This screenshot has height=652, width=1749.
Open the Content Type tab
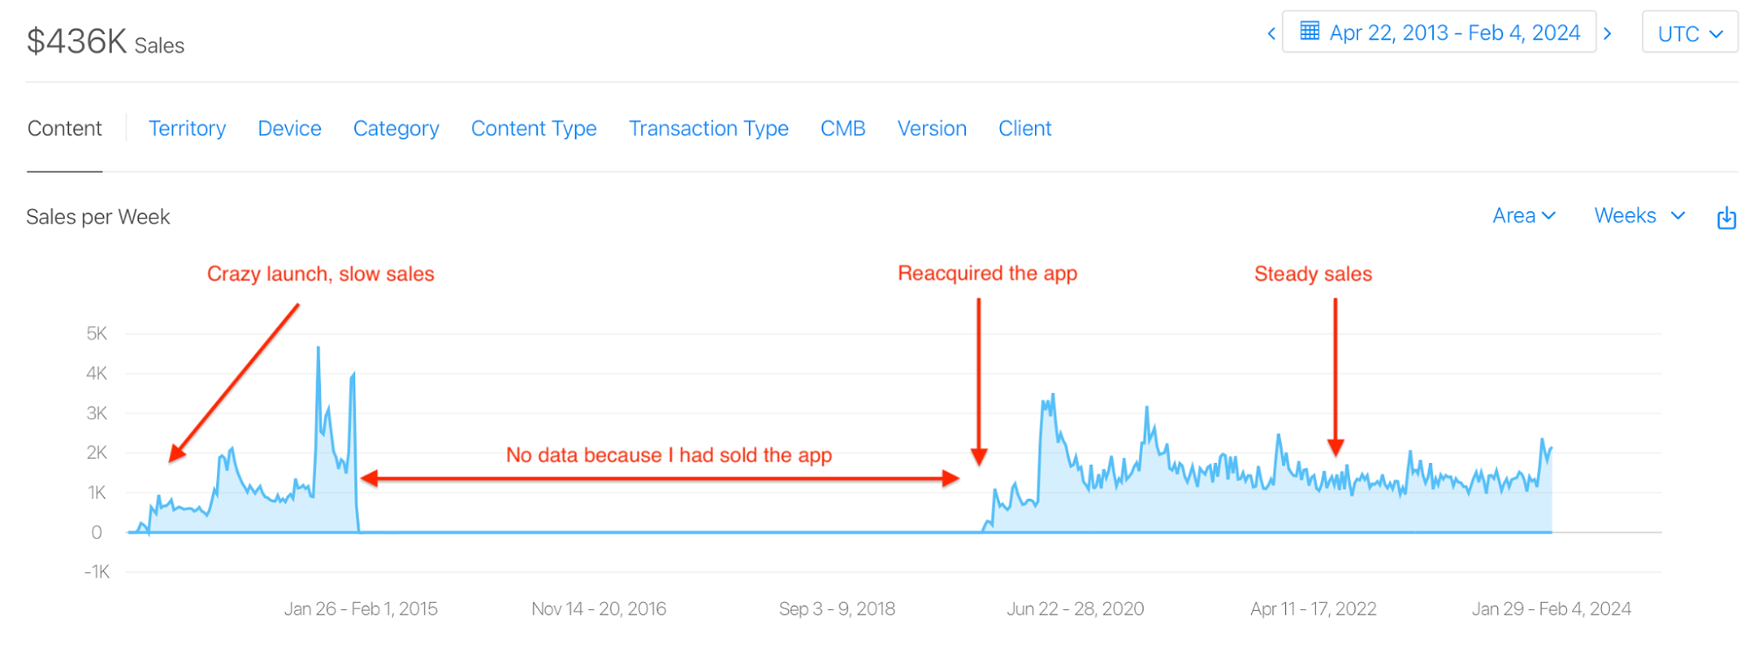pos(534,129)
